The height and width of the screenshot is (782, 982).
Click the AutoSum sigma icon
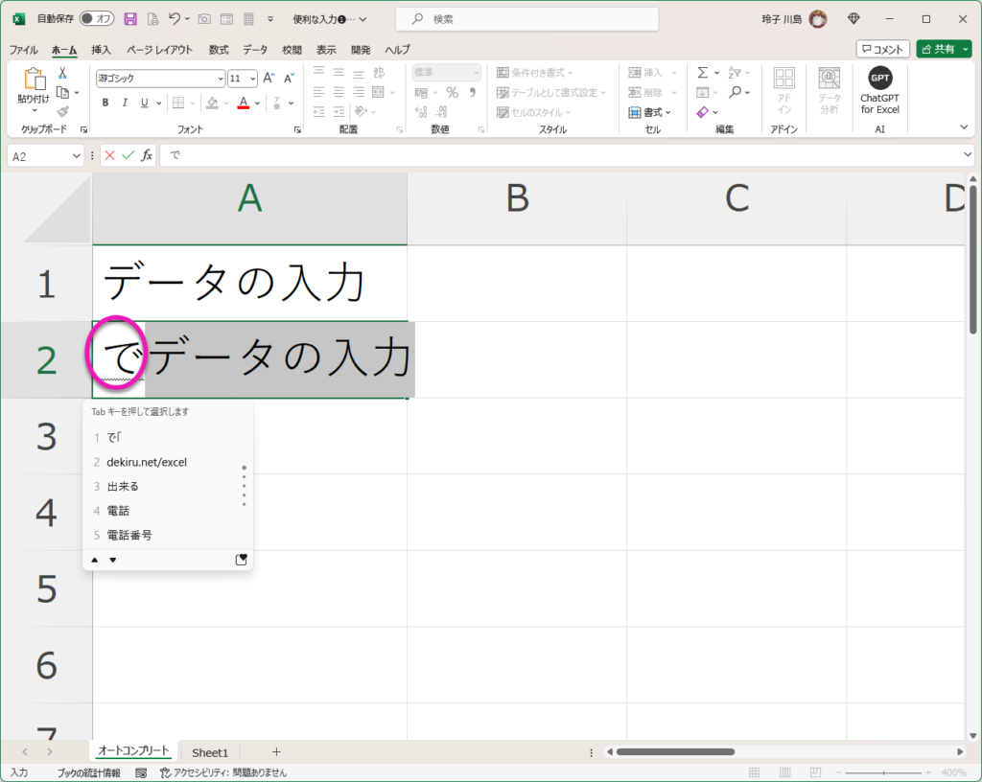point(702,73)
